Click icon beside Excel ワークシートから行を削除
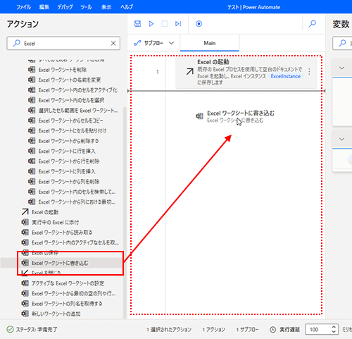The height and width of the screenshot is (339, 352). 32,161
